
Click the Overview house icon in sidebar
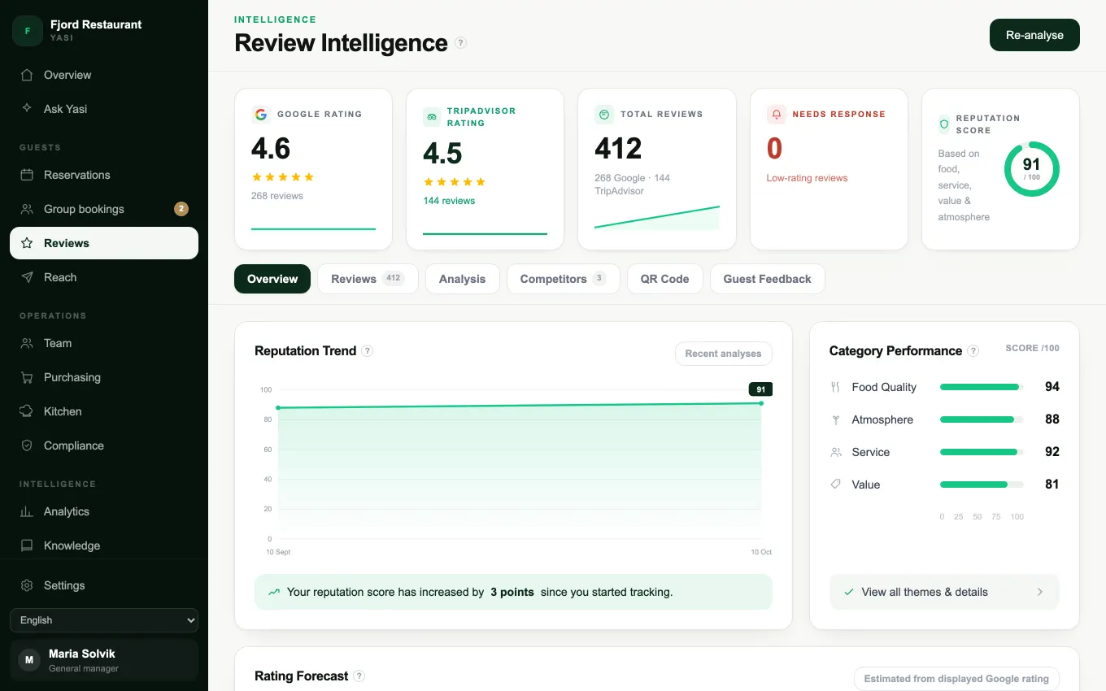coord(27,75)
